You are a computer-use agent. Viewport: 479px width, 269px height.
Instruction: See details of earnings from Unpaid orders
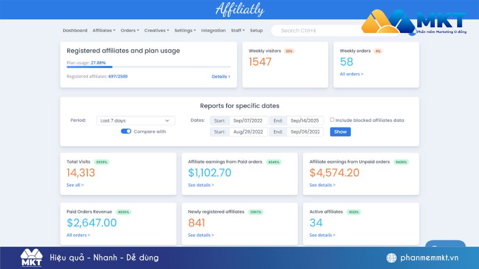(x=322, y=185)
